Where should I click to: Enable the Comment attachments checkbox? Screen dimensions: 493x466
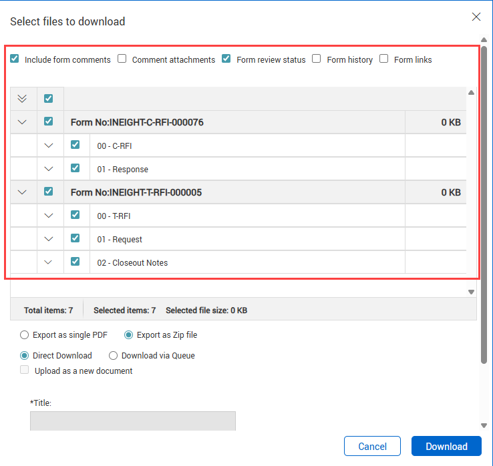(x=122, y=59)
